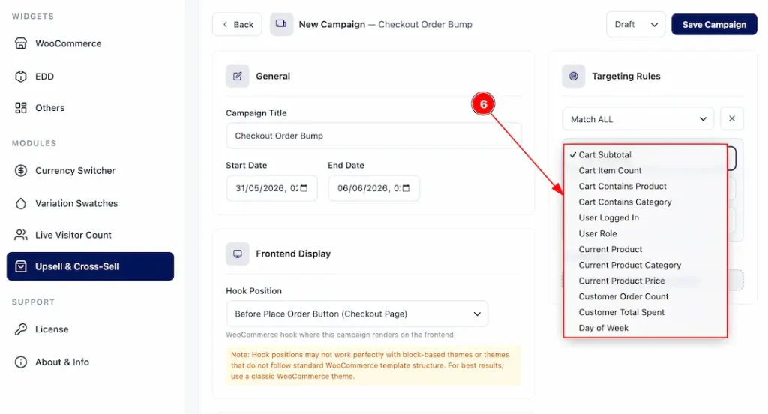Click the Save Campaign button

[714, 25]
